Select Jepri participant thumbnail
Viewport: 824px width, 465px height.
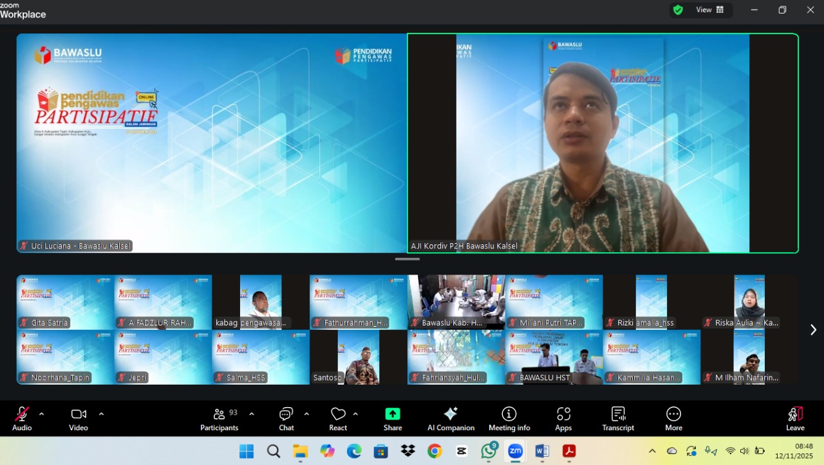click(x=163, y=358)
